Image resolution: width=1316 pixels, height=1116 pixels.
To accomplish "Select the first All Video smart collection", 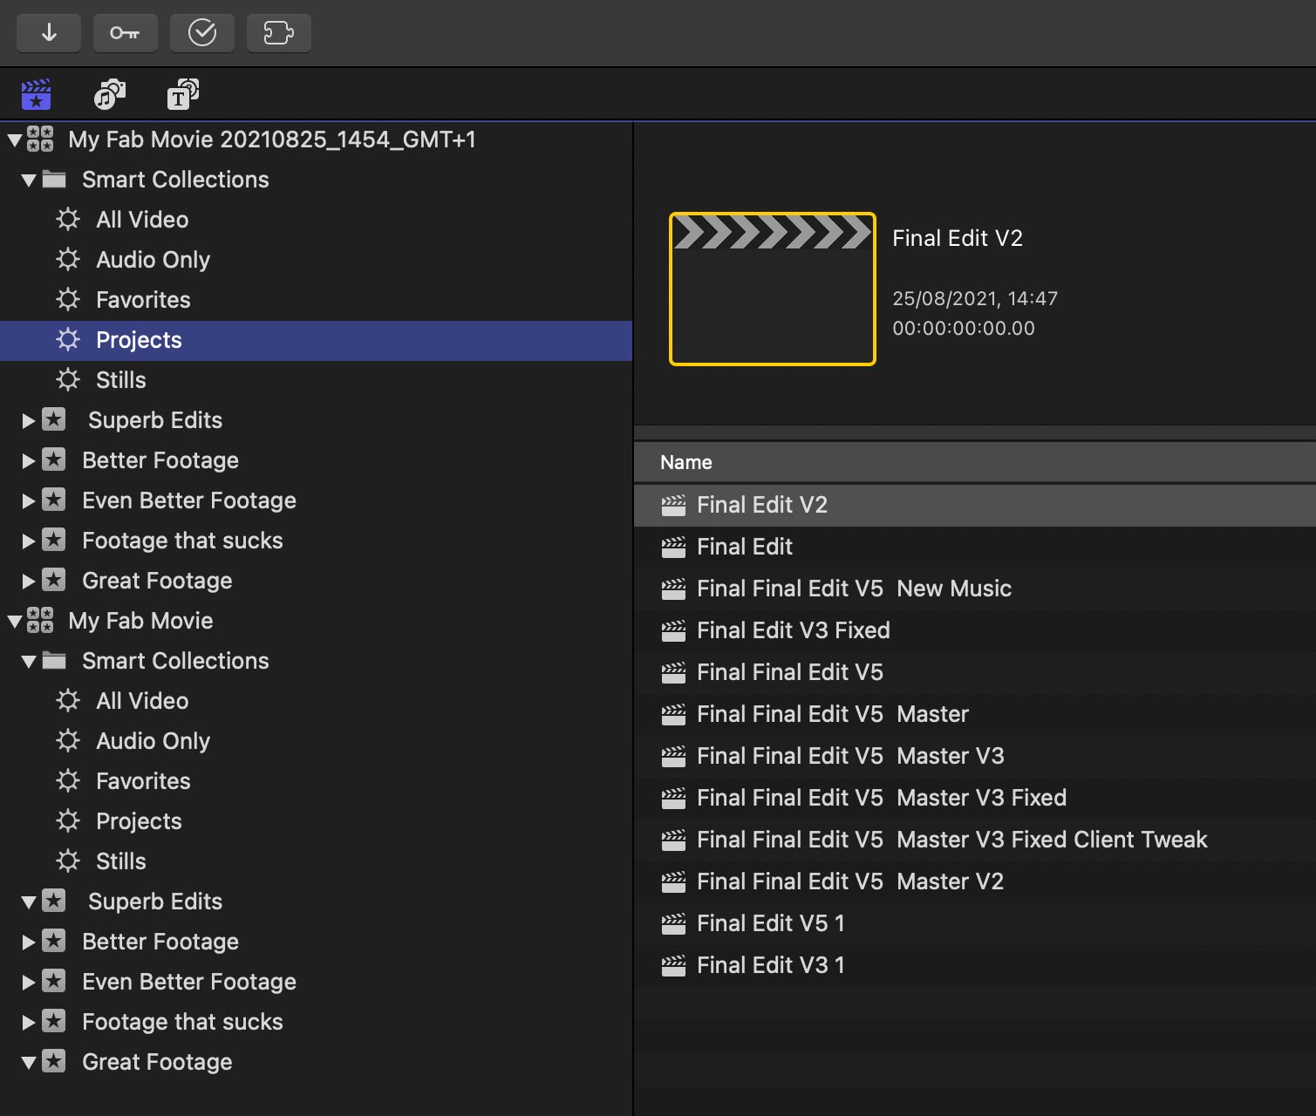I will pos(316,220).
